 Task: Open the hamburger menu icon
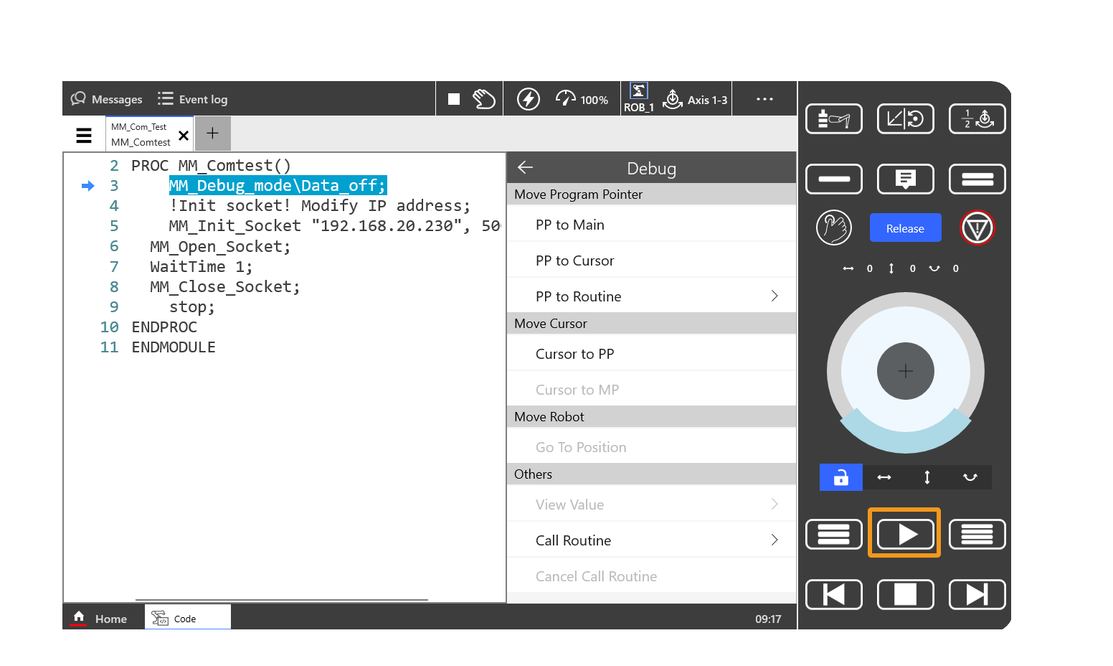(84, 135)
